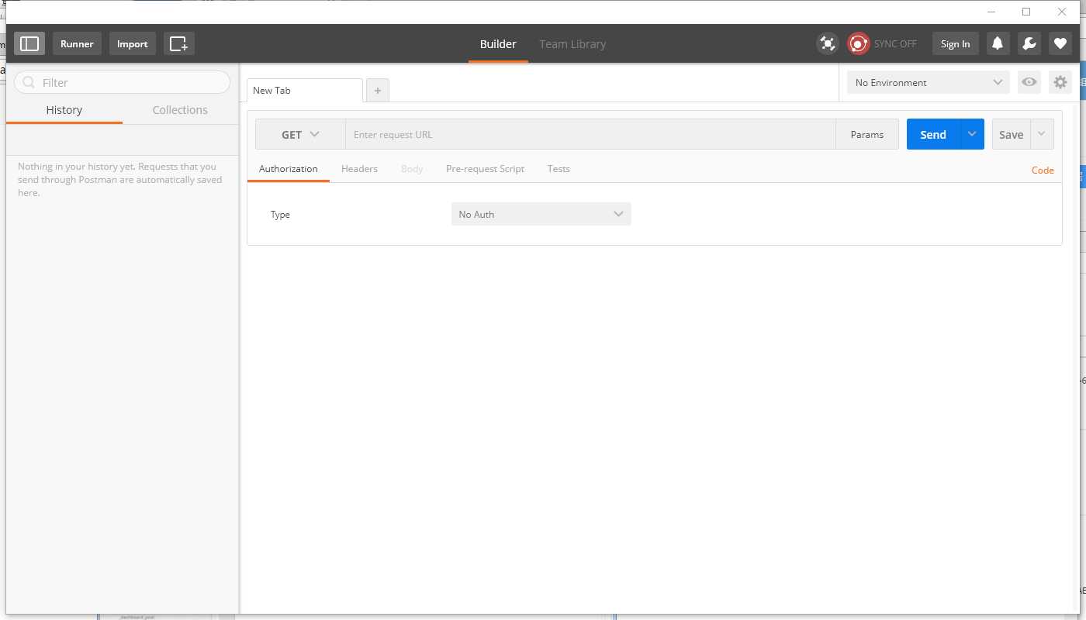Open the No Auth type dropdown
Viewport: 1086px width, 620px height.
(541, 214)
